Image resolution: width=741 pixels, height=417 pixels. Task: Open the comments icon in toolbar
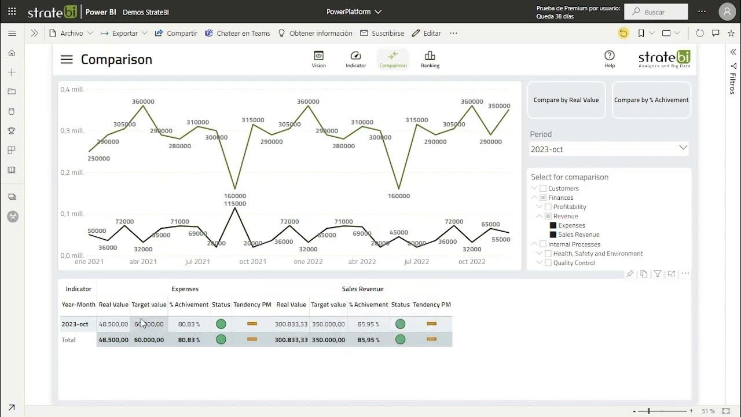[716, 34]
